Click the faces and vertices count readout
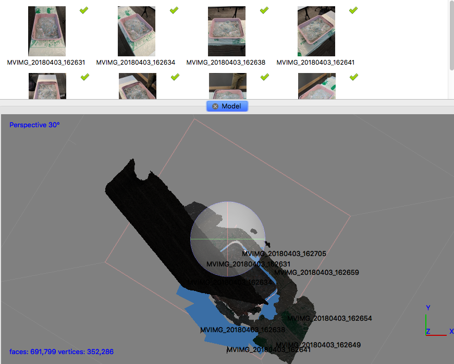This screenshot has width=454, height=364. click(61, 352)
